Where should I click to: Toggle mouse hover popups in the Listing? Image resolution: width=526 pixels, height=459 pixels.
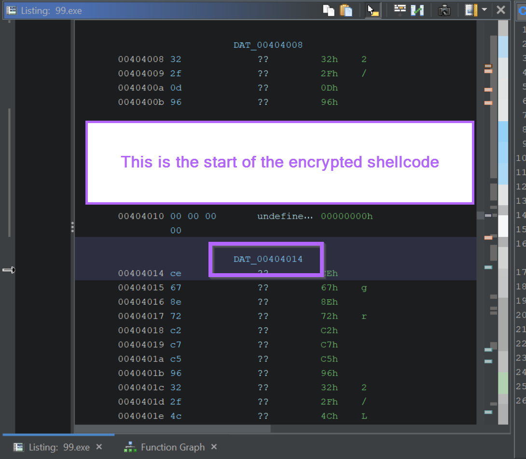372,11
